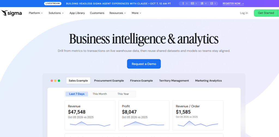Screen dimensions: 279x137
Task: Expand the Platform menu
Action: tap(36, 13)
